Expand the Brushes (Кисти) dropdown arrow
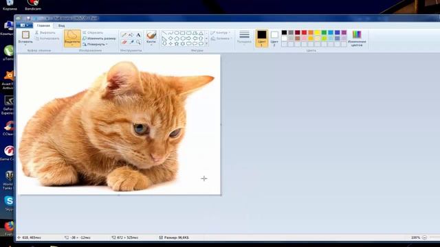440x247 pixels. [x=151, y=45]
